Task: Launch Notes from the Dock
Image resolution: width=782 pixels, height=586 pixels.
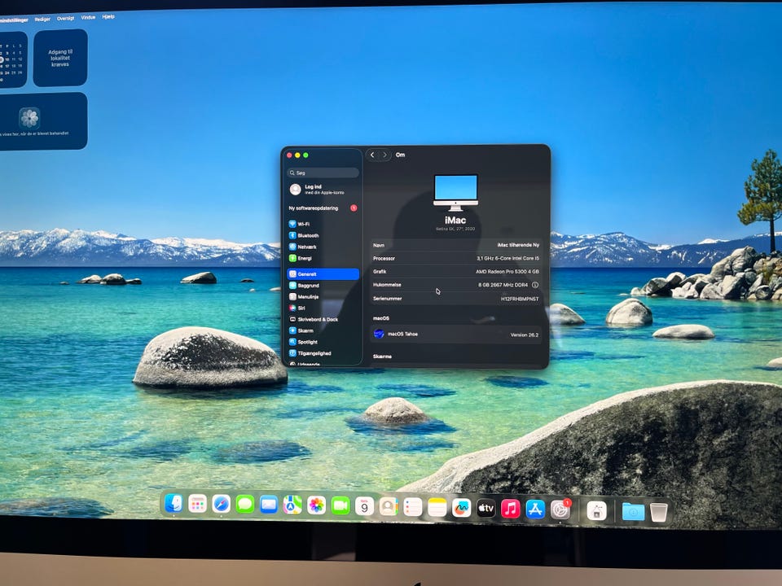Action: point(437,508)
